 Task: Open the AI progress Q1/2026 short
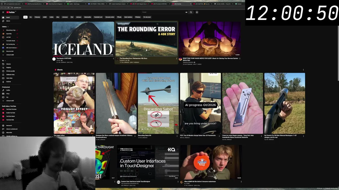pos(200,103)
